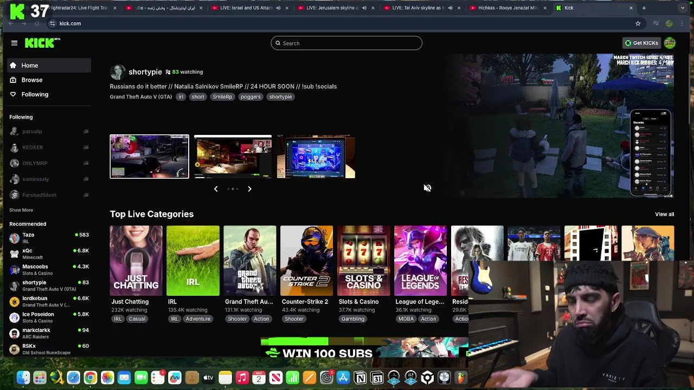
Task: Open Safari from the dock
Action: pos(73,378)
